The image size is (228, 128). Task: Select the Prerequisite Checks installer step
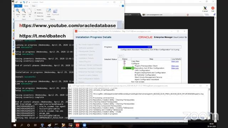(87, 51)
